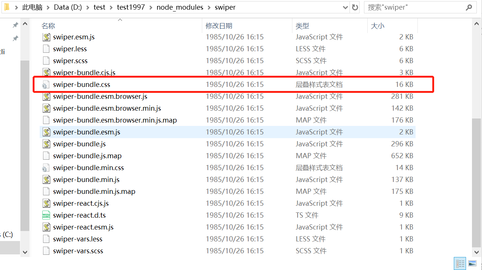Switch to details view layout icon
Image resolution: width=482 pixels, height=270 pixels.
[460, 264]
